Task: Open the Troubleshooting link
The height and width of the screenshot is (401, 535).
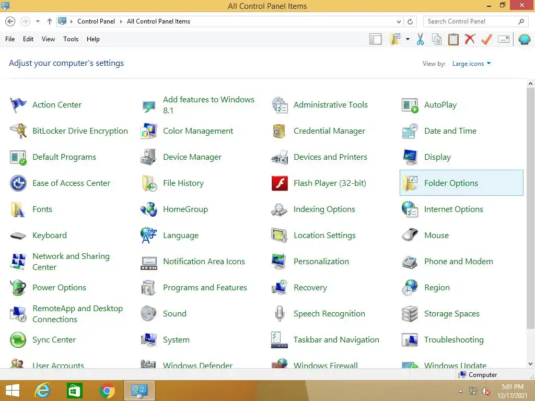Action: [x=454, y=340]
